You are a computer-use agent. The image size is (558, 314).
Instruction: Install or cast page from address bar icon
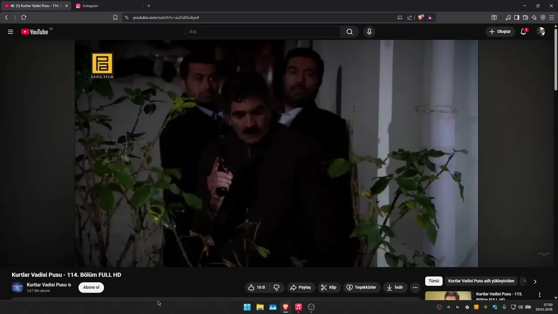pos(400,17)
